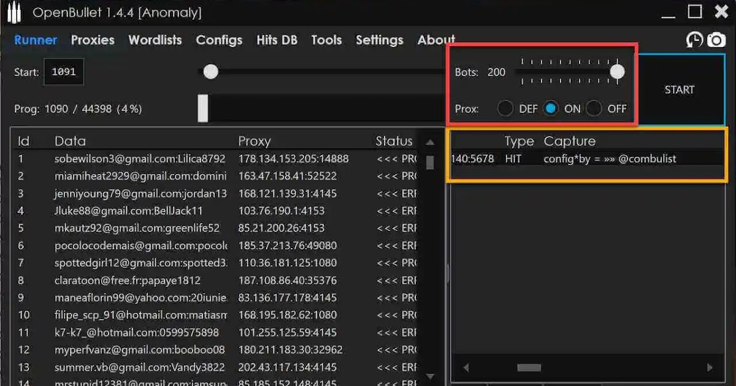Click the OpenBullet bullets logo icon
This screenshot has height=386, width=736.
click(x=14, y=12)
